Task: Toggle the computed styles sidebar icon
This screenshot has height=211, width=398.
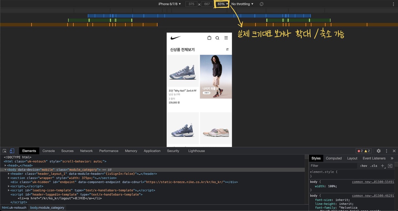Action: [x=390, y=166]
